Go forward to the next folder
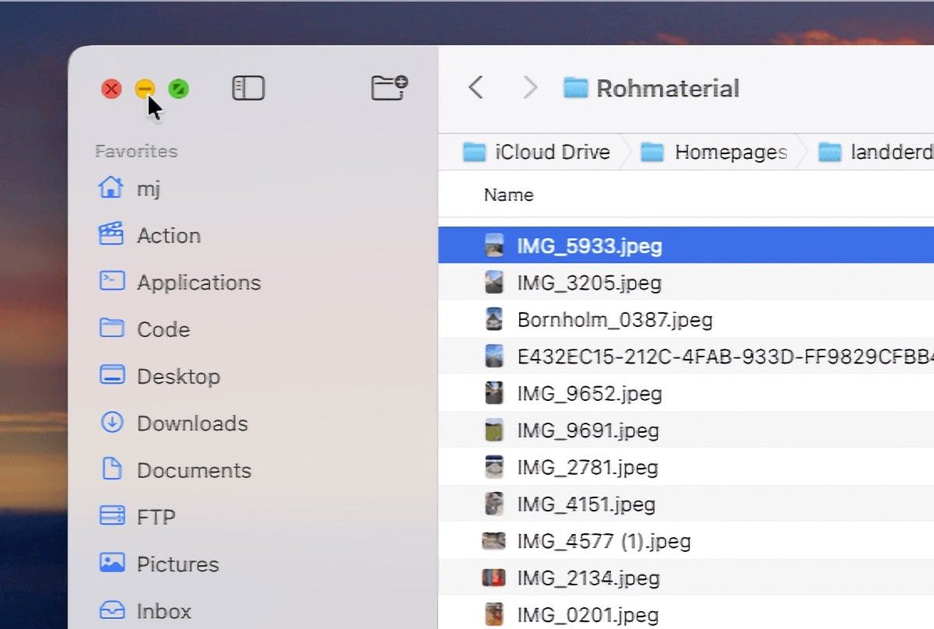 click(x=530, y=88)
